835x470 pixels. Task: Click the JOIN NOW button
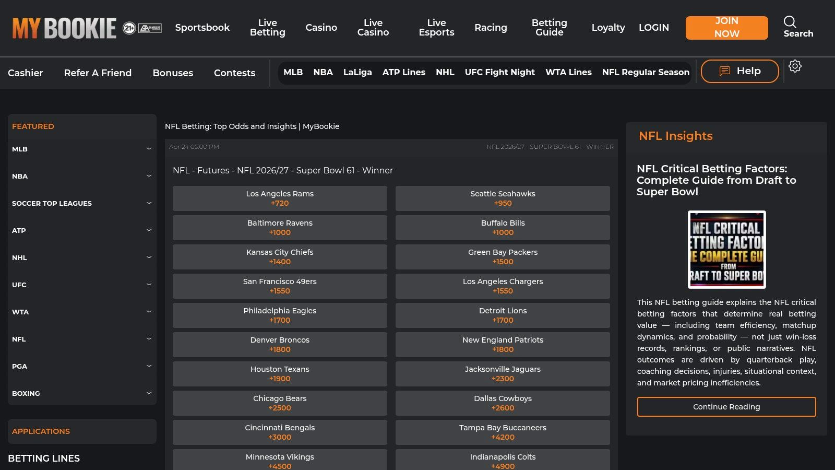coord(726,27)
